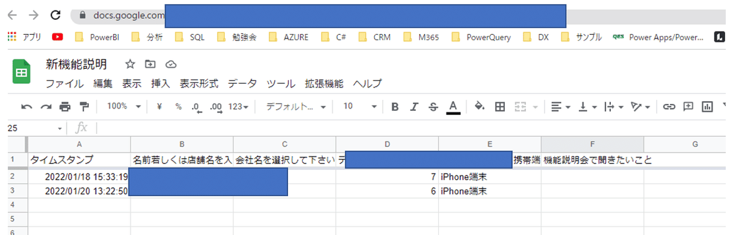Viewport: 745px width, 235px height.
Task: Redo the last undone action
Action: [x=46, y=107]
